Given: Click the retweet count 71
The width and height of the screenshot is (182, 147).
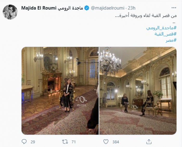Looking at the screenshot, I should [x=74, y=142].
